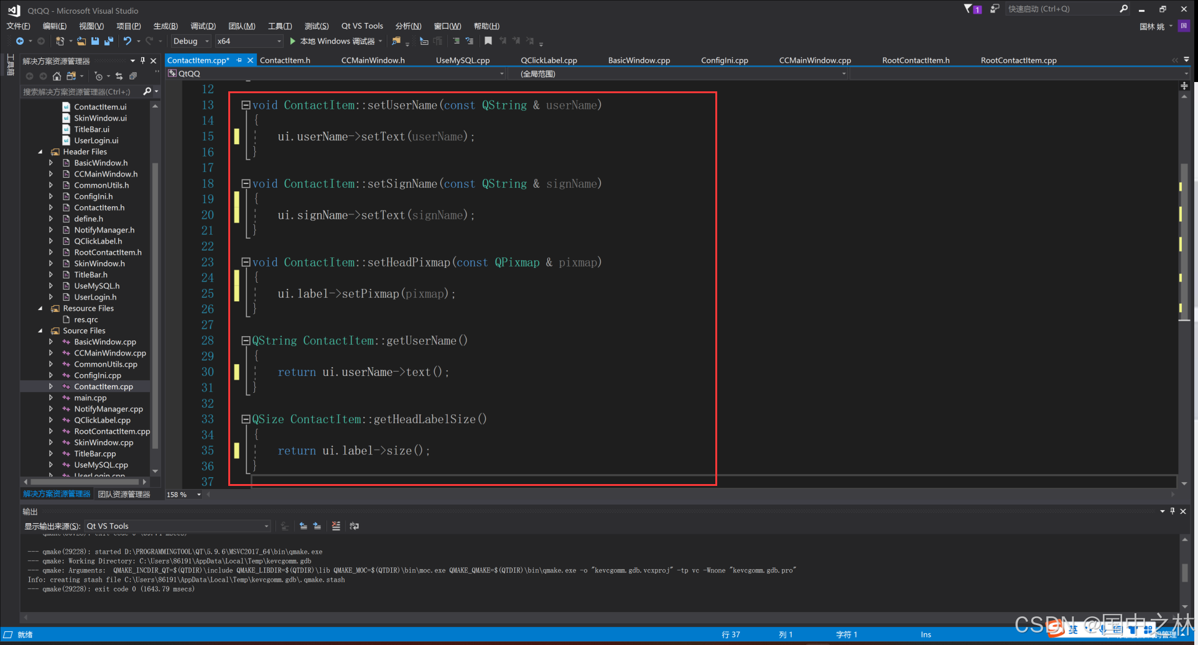Viewport: 1198px width, 645px height.
Task: Toggle the pin on ContactItem.cpp tab
Action: (239, 60)
